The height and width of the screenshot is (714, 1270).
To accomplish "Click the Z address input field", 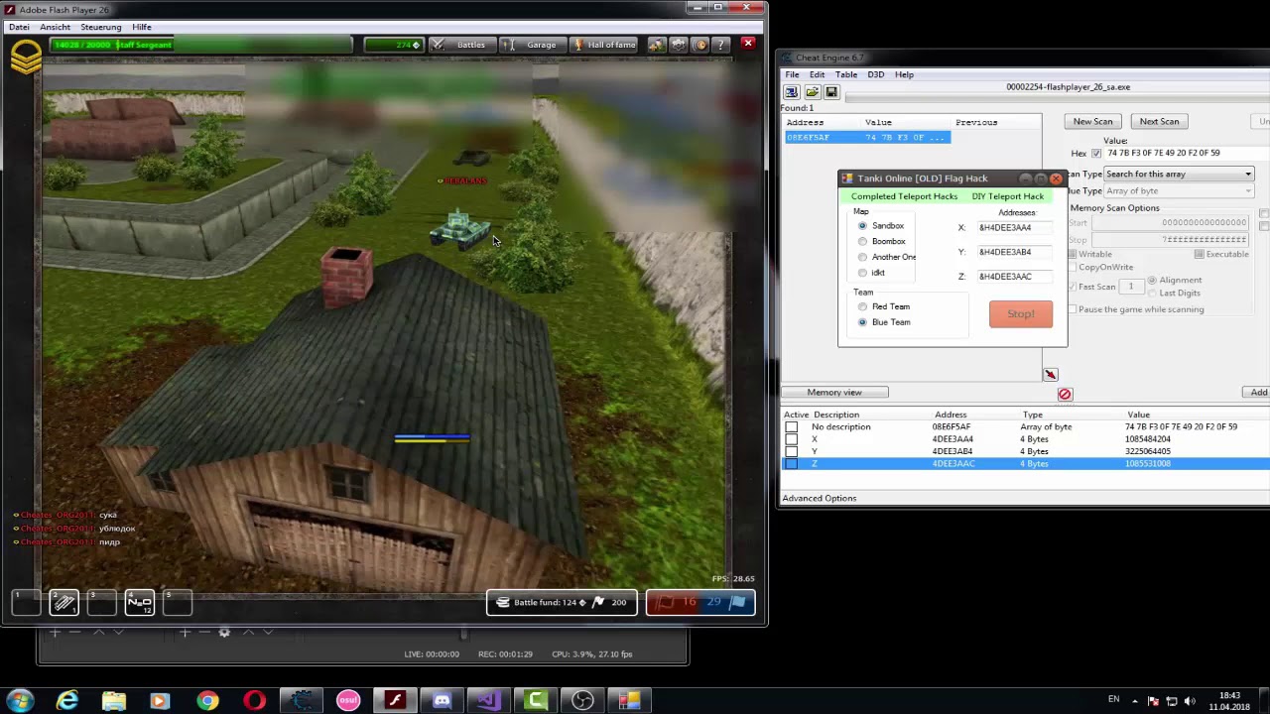I will (1016, 277).
